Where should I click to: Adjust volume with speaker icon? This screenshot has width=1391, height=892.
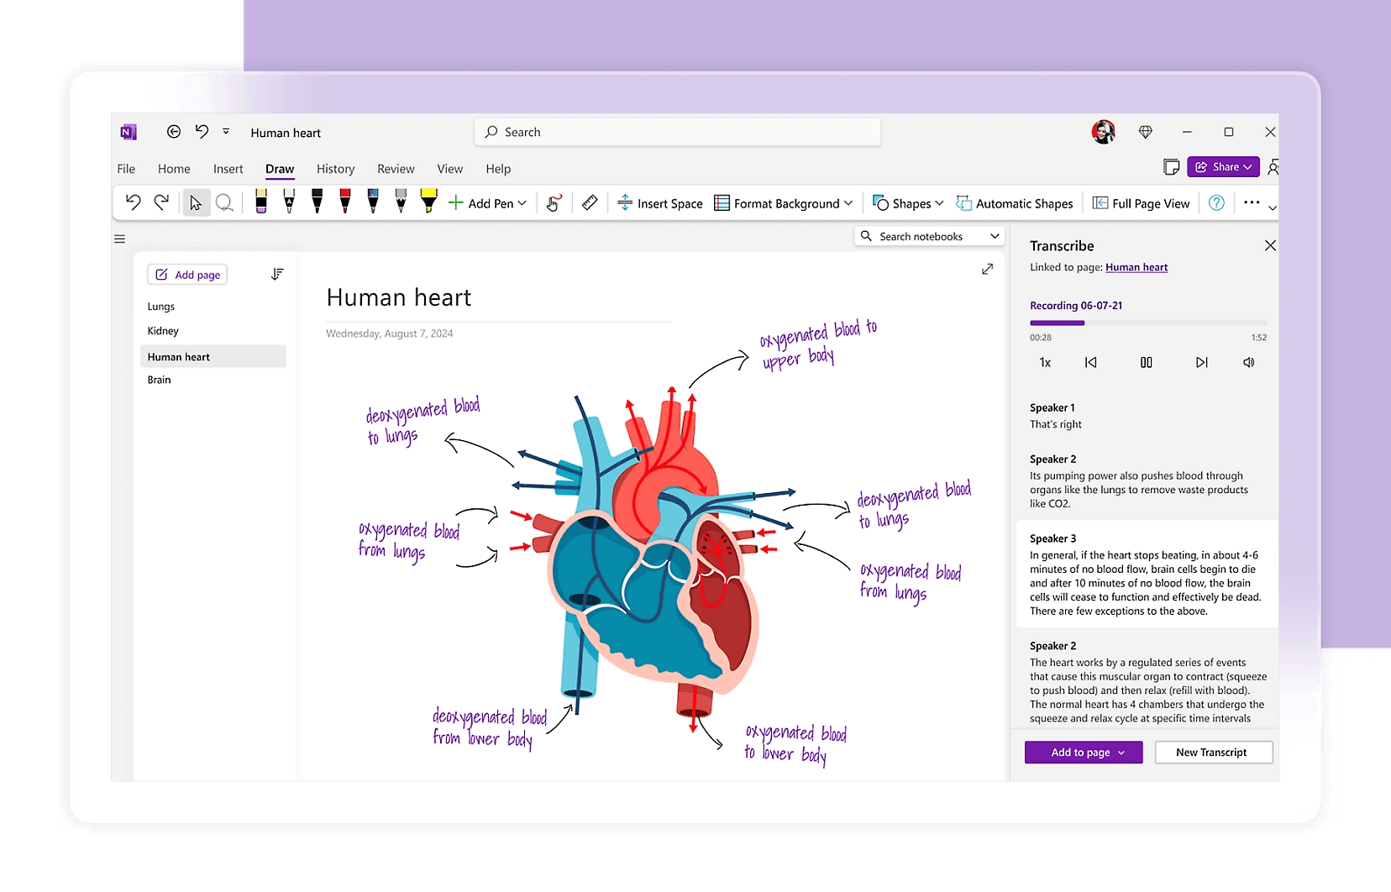click(x=1249, y=363)
